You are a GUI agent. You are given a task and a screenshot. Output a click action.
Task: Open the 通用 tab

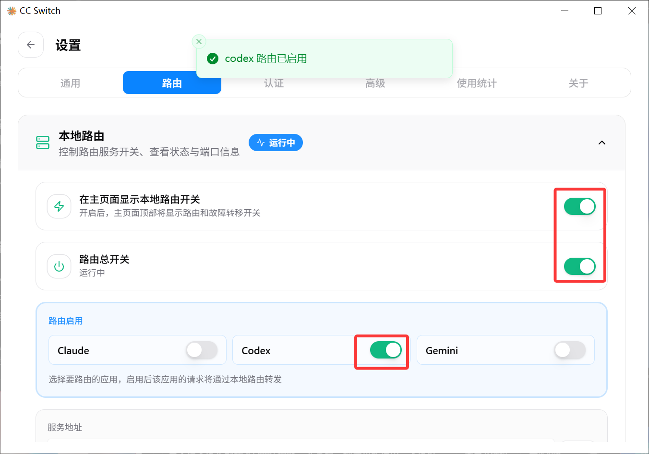(70, 83)
